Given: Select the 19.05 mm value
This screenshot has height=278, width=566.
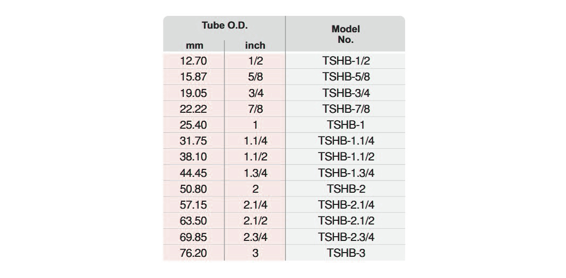Looking at the screenshot, I should [x=194, y=93].
